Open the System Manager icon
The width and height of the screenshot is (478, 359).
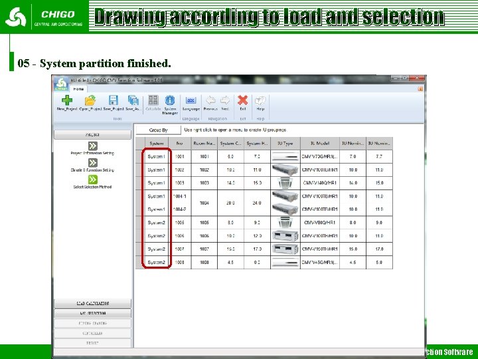170,100
